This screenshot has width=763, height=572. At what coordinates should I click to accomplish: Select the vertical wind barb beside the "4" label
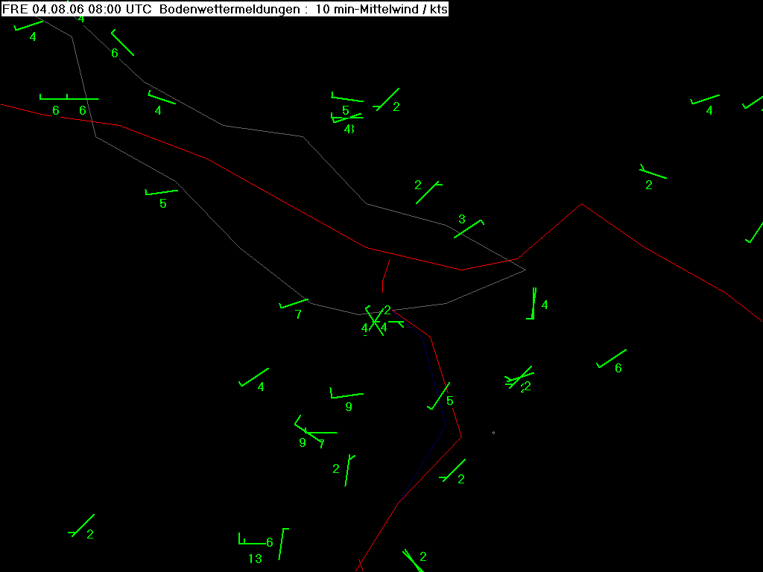pyautogui.click(x=532, y=304)
